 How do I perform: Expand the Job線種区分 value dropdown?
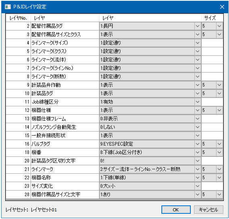pos(198,102)
